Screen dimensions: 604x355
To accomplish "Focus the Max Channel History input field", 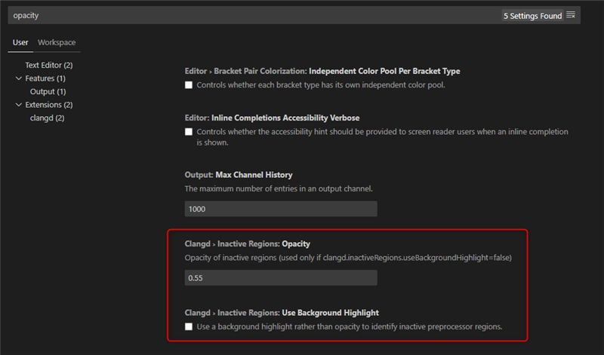I will (x=281, y=209).
